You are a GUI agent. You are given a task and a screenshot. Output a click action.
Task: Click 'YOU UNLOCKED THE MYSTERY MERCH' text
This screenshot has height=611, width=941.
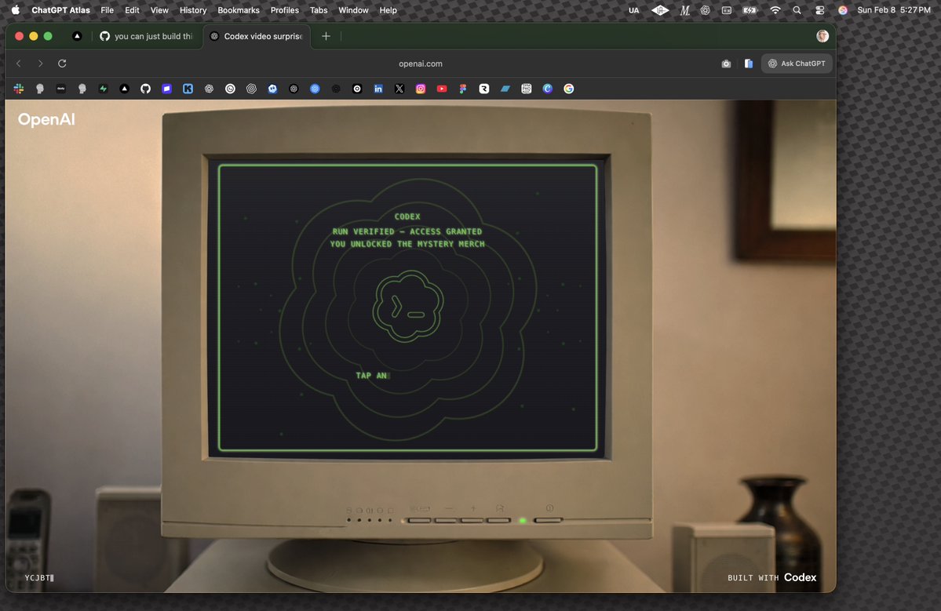(x=407, y=244)
